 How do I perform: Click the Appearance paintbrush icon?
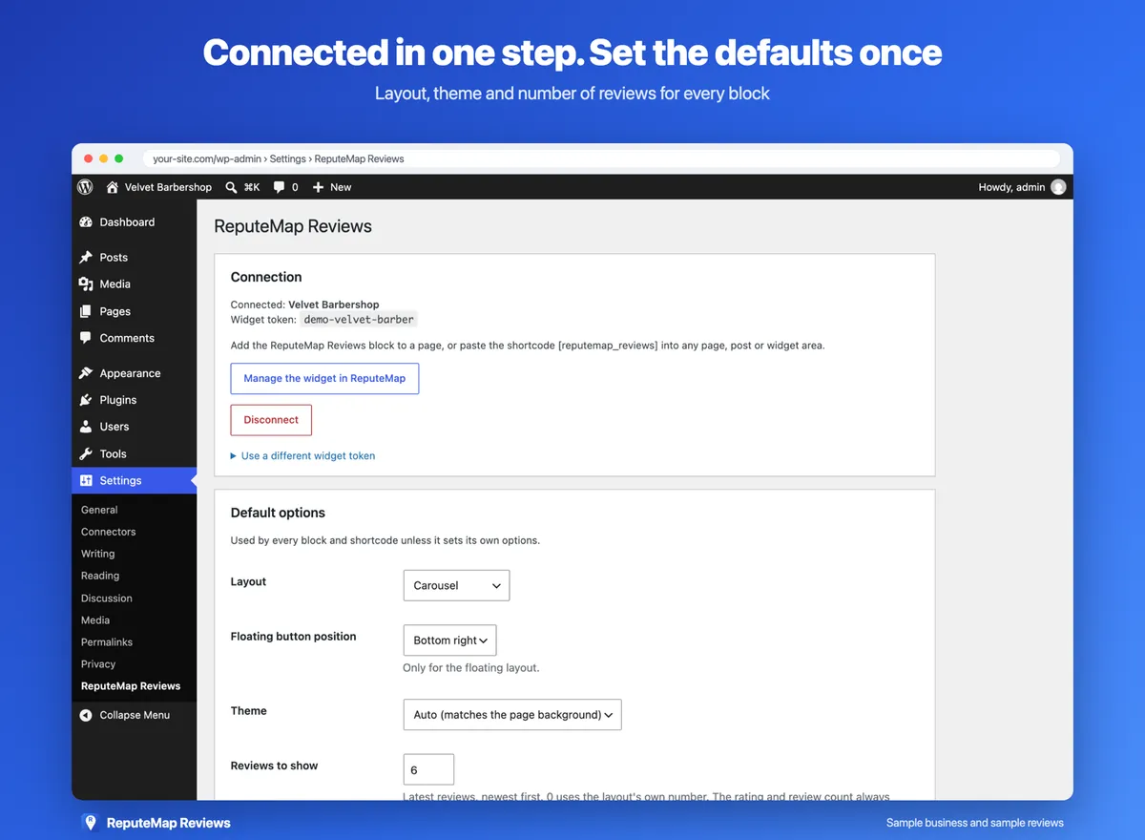click(86, 373)
